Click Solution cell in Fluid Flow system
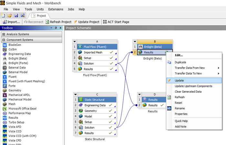The image size is (226, 145). [x=97, y=63]
